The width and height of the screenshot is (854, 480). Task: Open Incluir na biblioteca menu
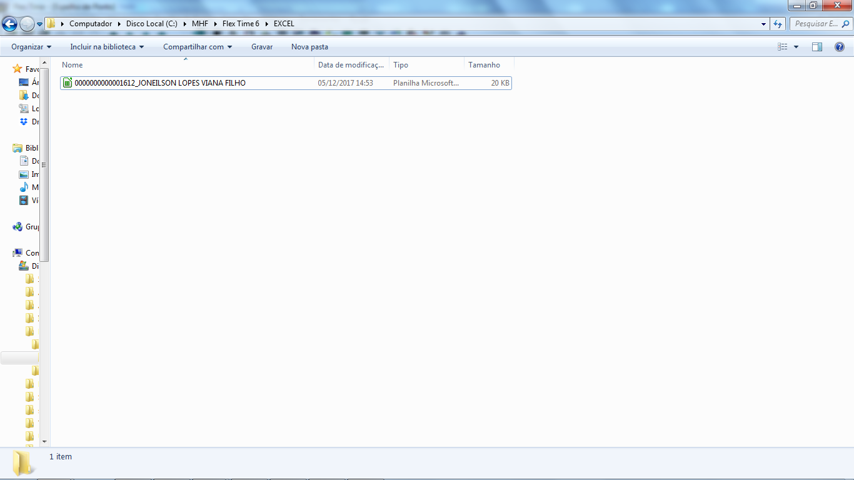coord(107,47)
